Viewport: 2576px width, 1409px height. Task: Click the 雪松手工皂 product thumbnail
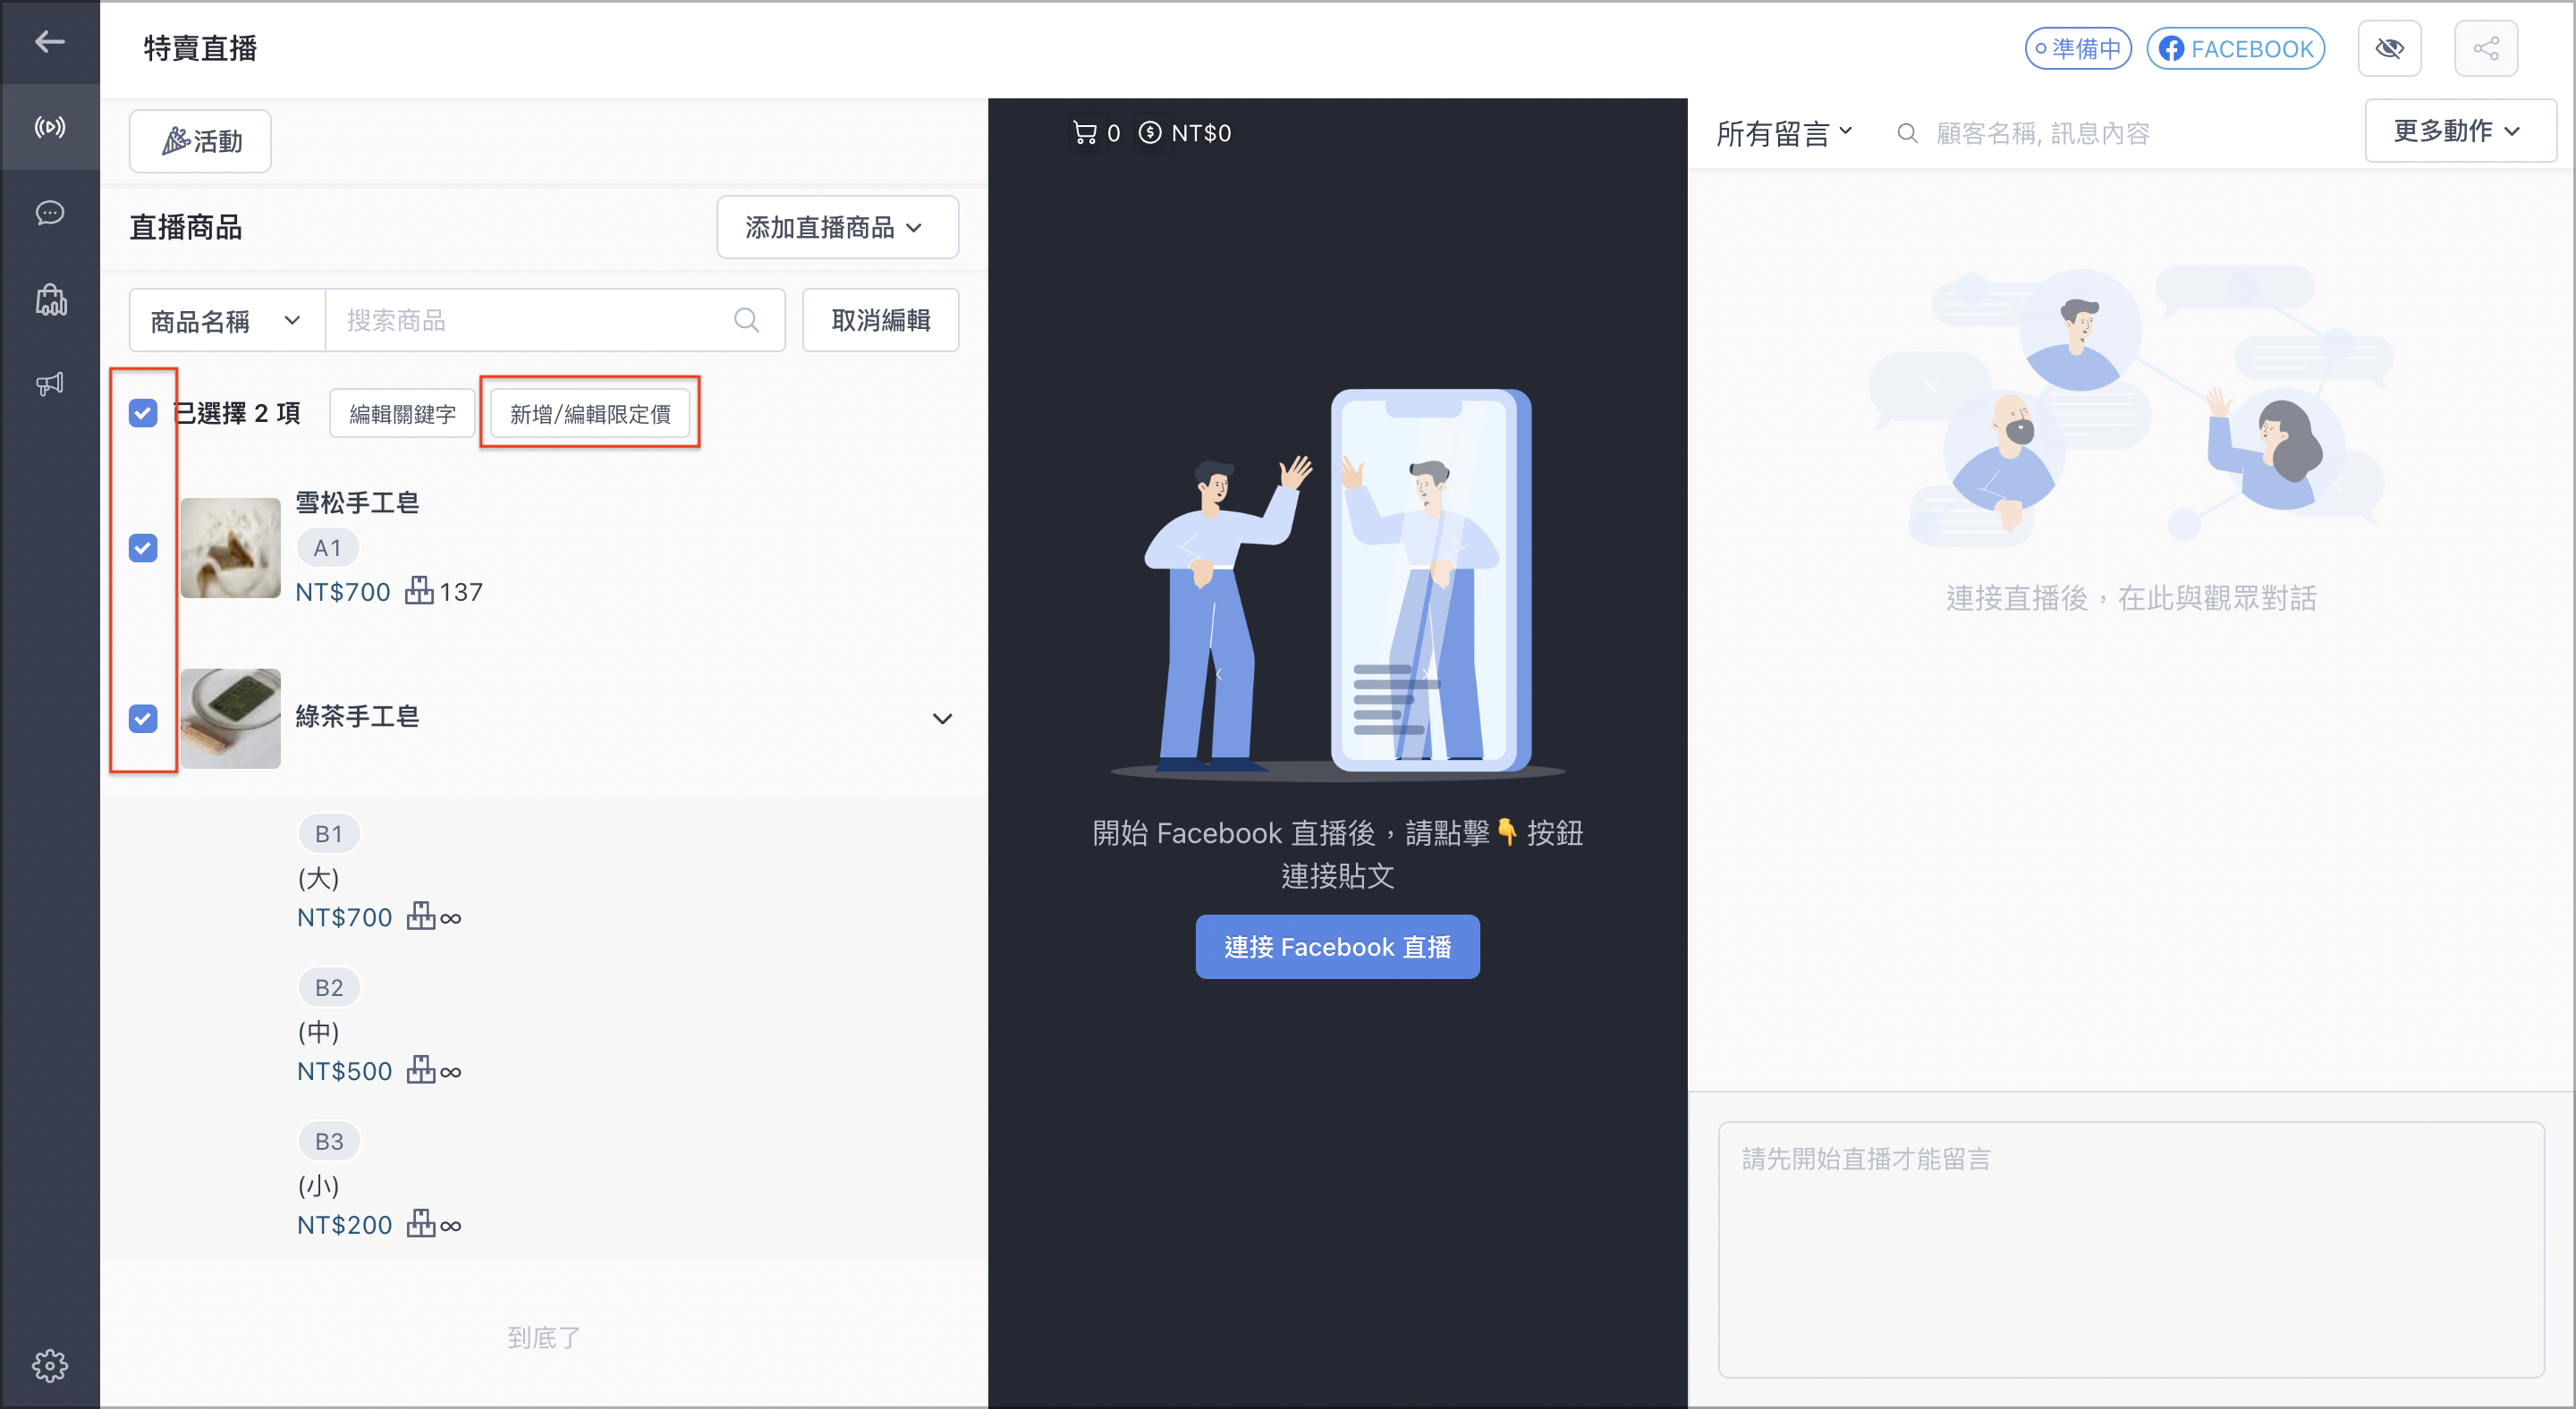tap(230, 548)
